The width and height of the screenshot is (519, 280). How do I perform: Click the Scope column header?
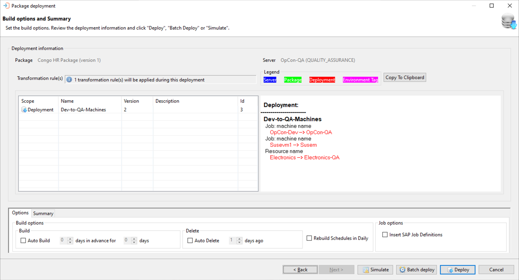[39, 101]
